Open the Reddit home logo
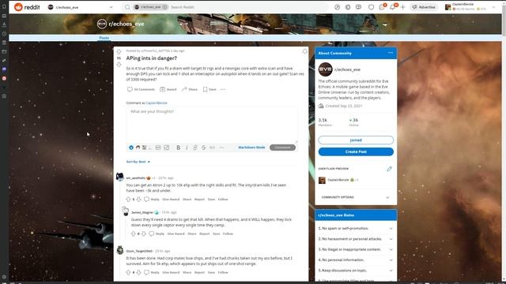This screenshot has height=284, width=506. [x=27, y=7]
